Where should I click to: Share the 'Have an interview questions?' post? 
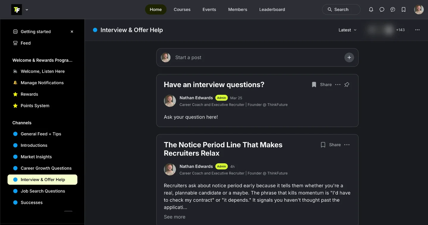click(x=326, y=85)
